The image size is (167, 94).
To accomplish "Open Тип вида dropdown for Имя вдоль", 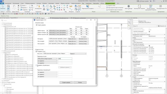I will click(73, 39).
